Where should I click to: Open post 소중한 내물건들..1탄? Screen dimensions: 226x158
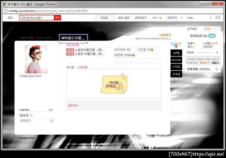click(90, 54)
